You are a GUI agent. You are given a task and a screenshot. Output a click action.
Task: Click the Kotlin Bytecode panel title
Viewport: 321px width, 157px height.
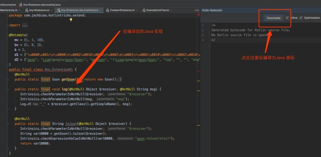click(x=212, y=10)
